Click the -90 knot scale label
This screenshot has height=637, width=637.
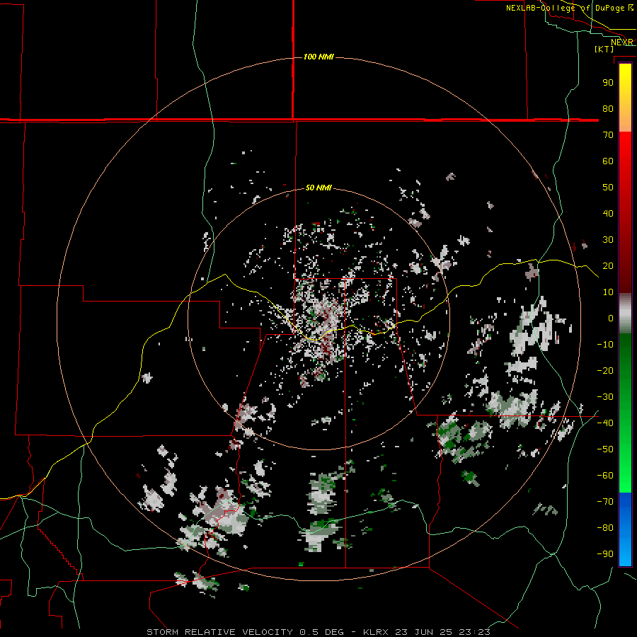(x=605, y=554)
